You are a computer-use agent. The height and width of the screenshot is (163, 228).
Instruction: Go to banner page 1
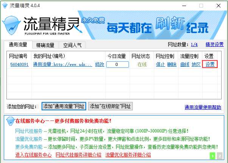tap(212, 156)
